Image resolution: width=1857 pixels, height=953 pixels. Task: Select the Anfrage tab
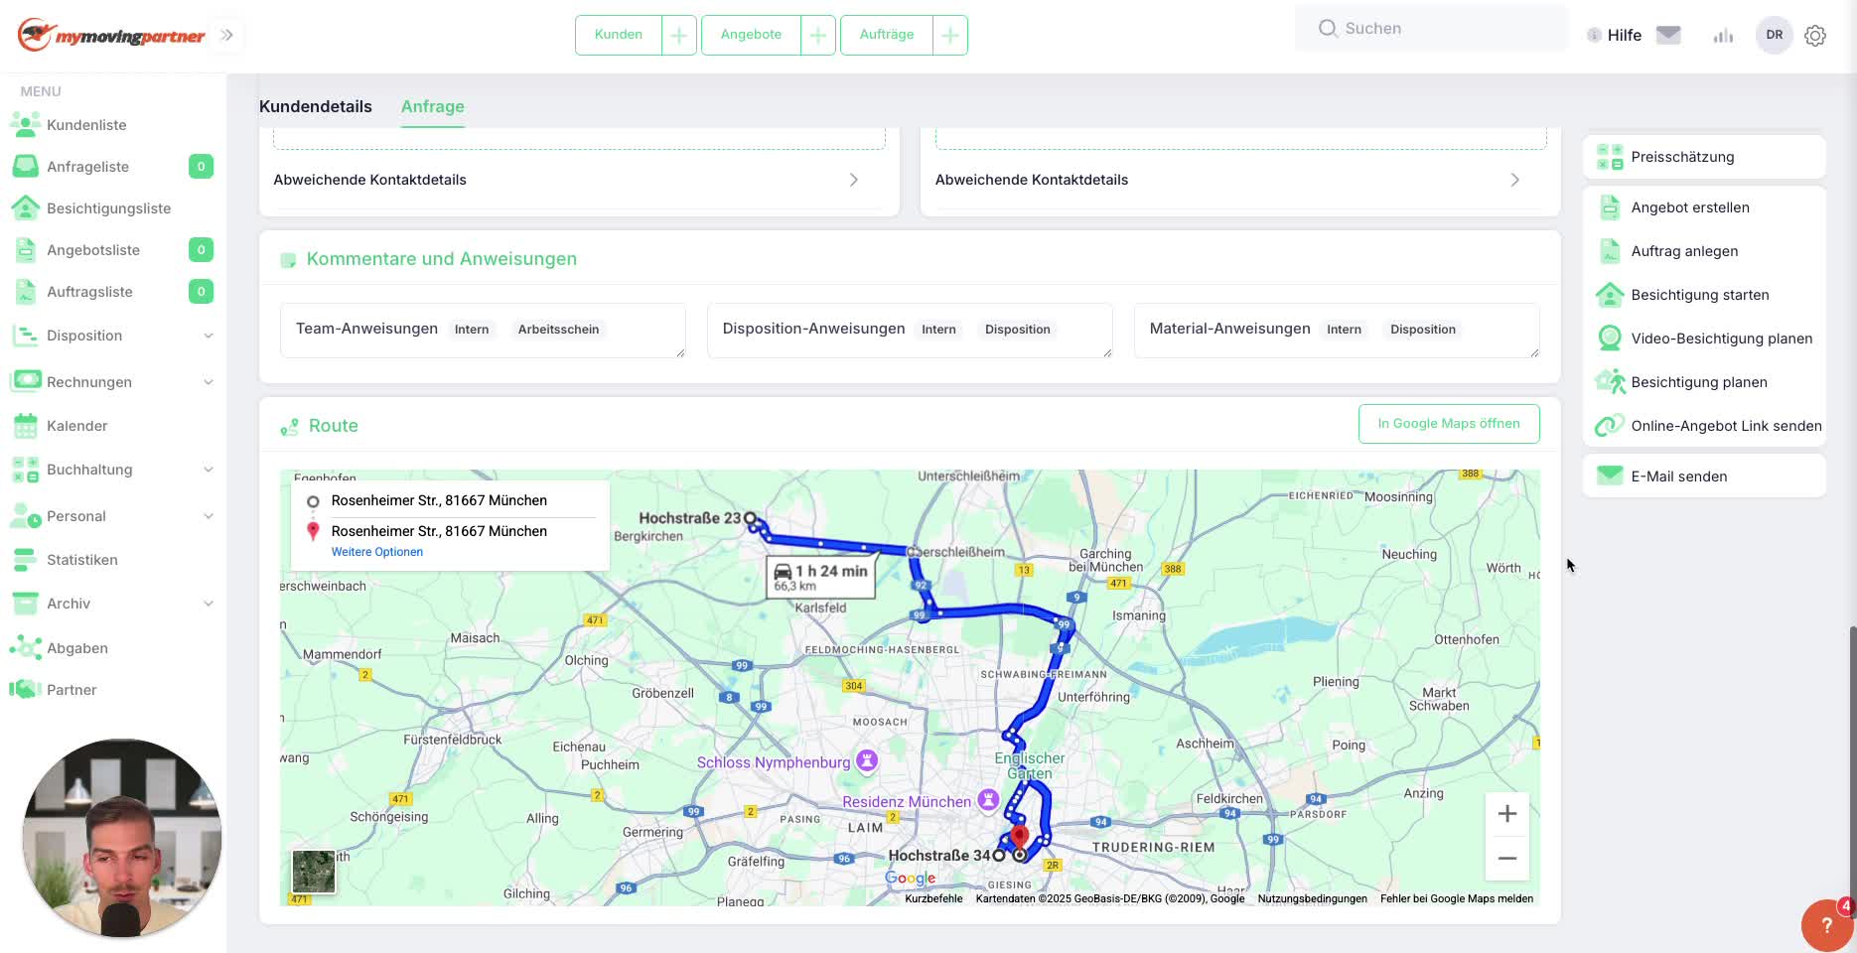coord(433,106)
